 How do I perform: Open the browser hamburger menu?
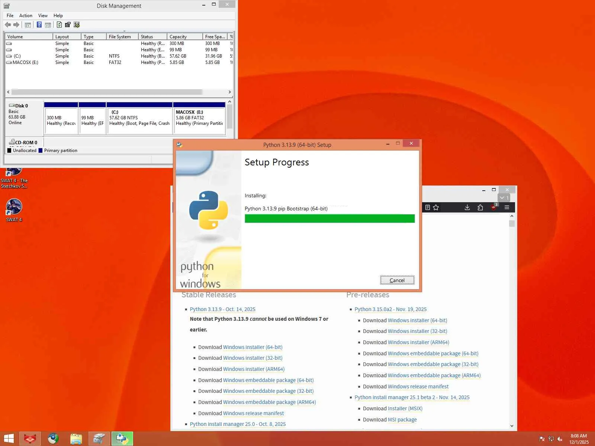point(507,207)
